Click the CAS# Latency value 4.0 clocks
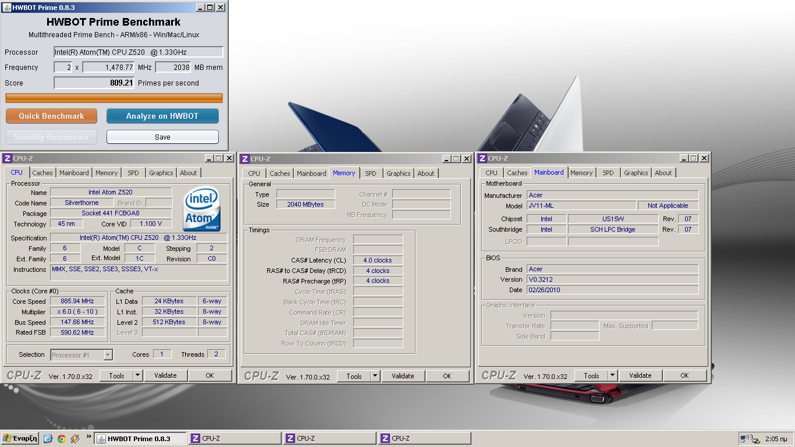This screenshot has height=447, width=795. coord(378,260)
